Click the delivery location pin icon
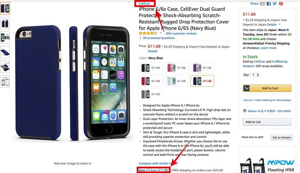Image resolution: width=300 pixels, height=173 pixels. (245, 111)
